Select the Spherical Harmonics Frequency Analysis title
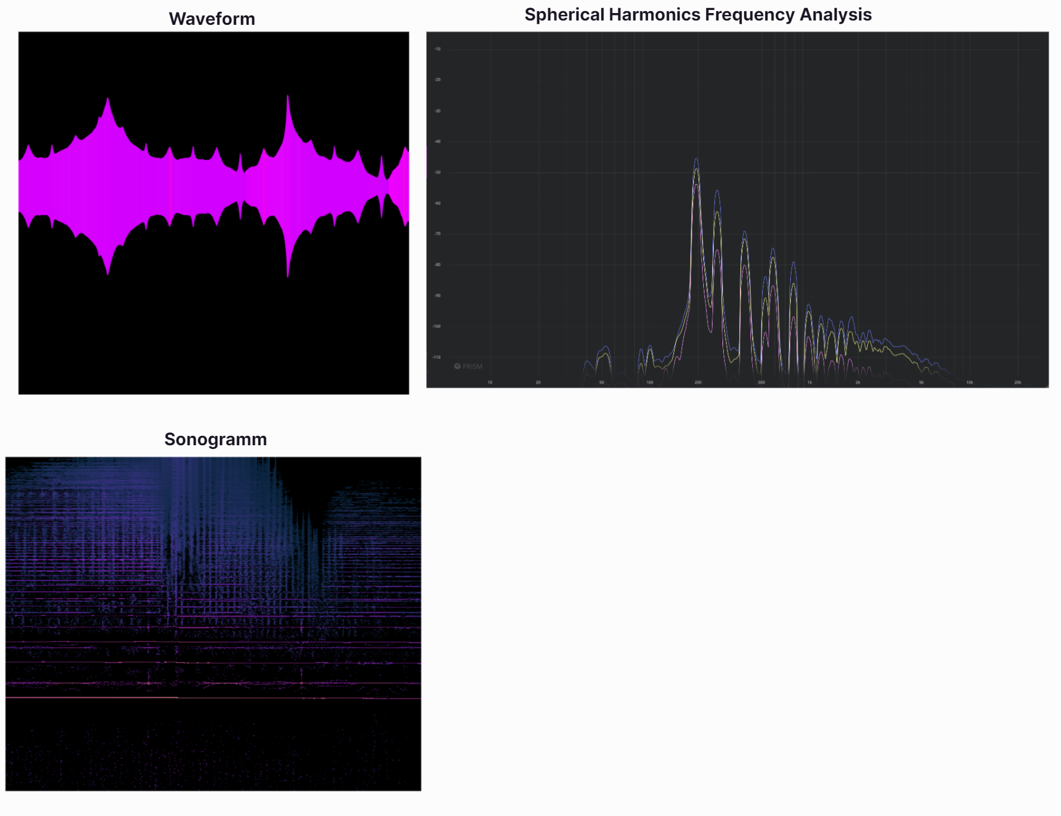 point(698,14)
